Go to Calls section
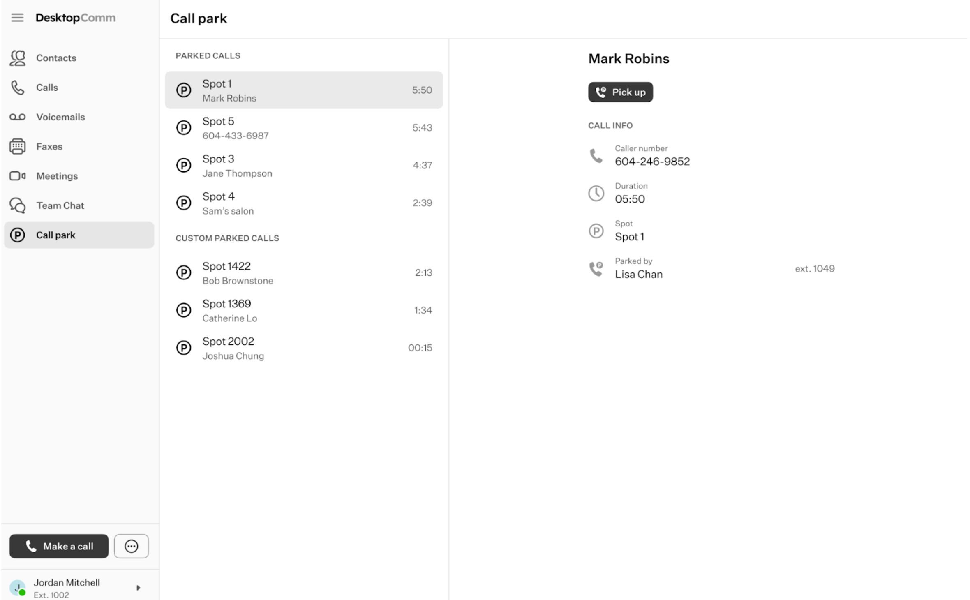The width and height of the screenshot is (970, 600). [x=79, y=88]
